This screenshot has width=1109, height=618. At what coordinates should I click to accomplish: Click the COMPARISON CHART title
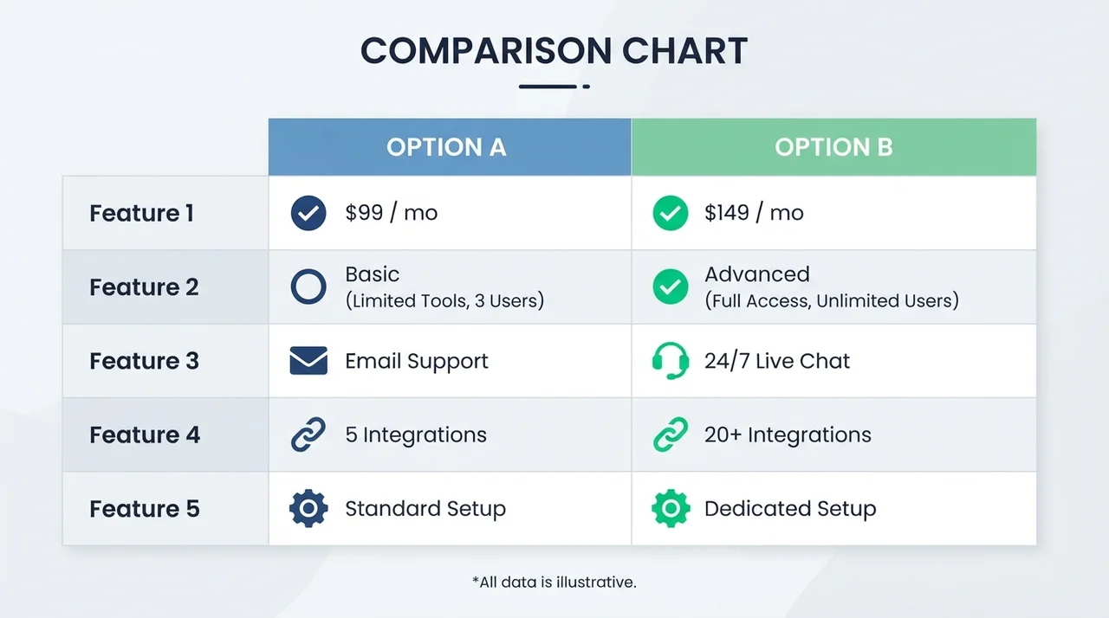[x=554, y=51]
